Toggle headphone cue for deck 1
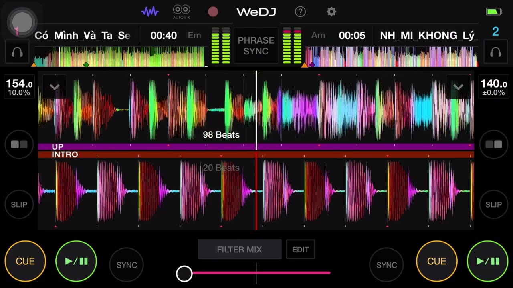 (17, 52)
